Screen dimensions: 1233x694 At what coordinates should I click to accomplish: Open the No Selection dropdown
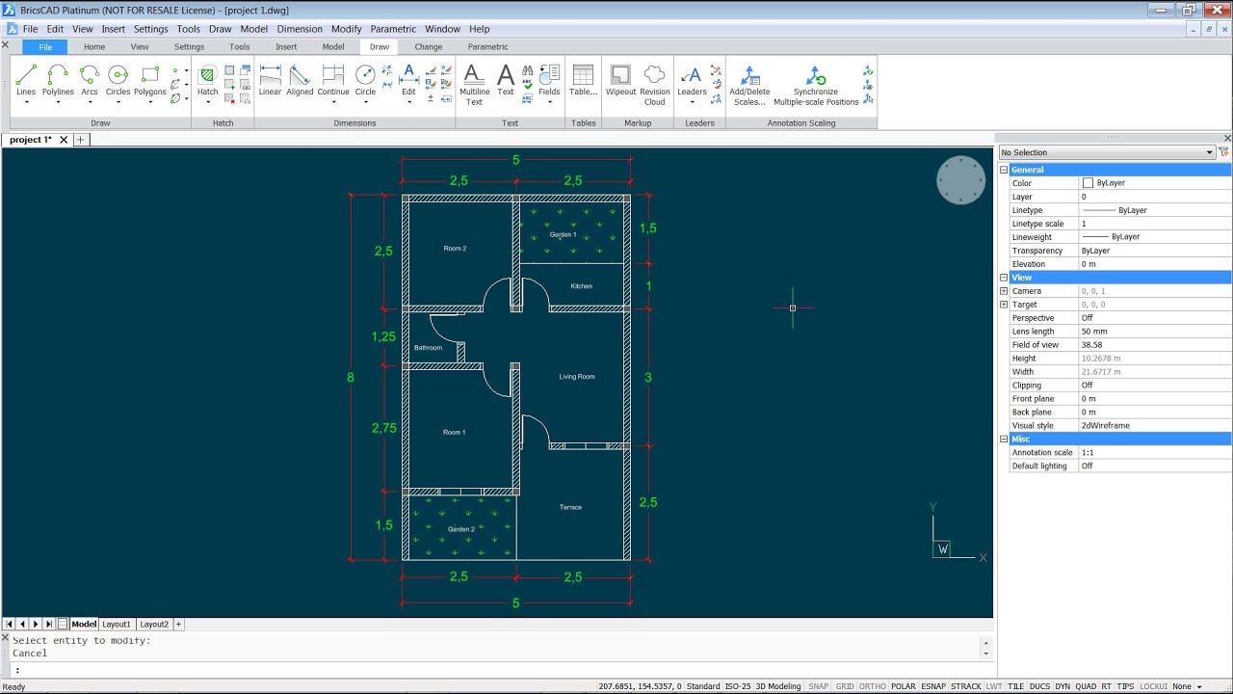[x=1107, y=152]
